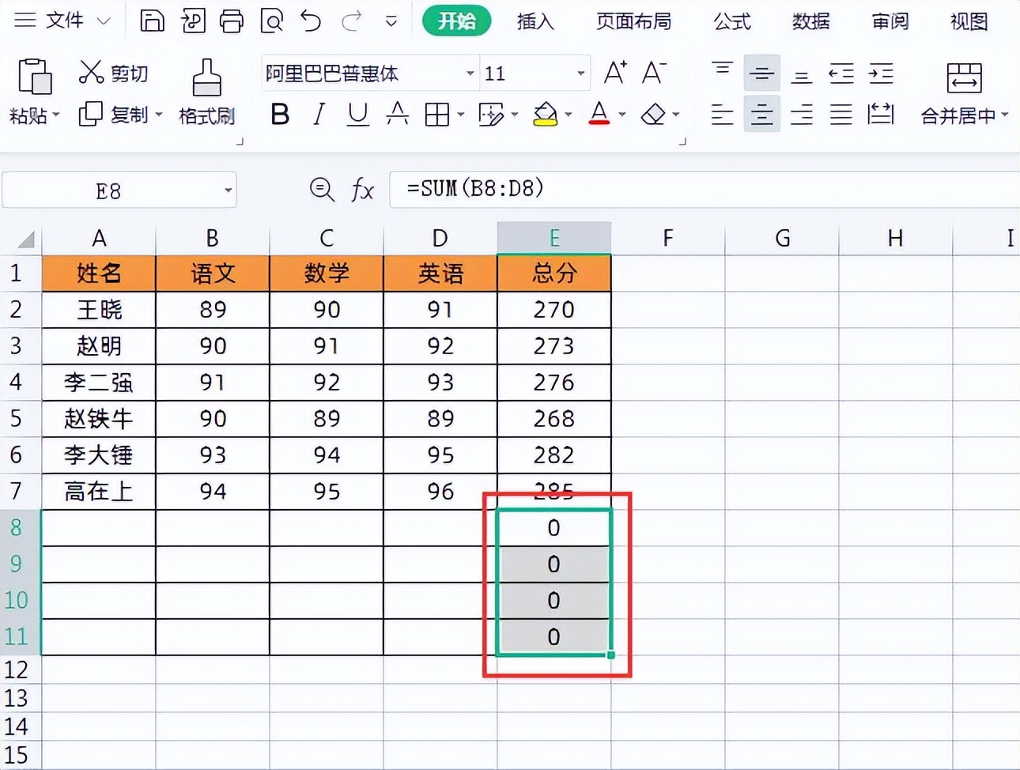Click the magnifier icon beside fx

click(321, 189)
